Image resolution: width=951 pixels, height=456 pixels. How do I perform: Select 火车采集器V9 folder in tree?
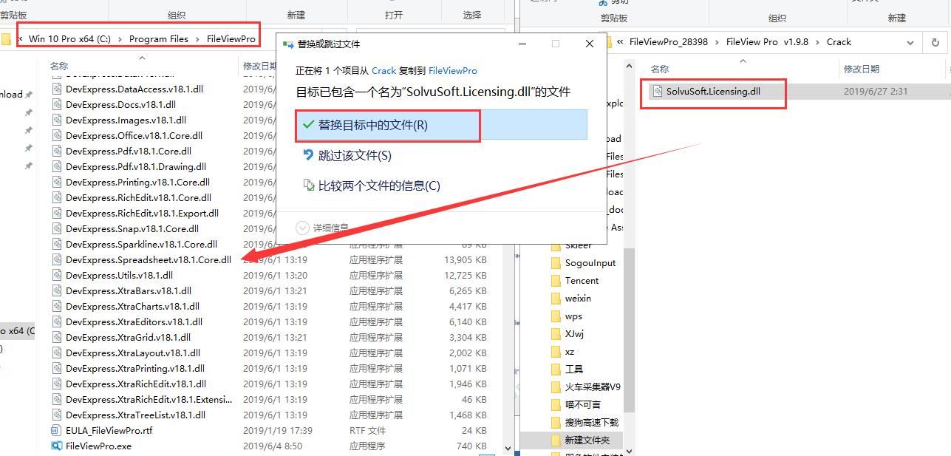click(x=593, y=387)
